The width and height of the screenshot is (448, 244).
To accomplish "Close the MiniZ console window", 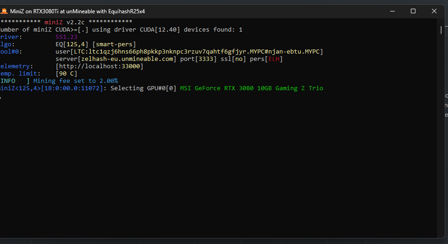I will point(434,11).
